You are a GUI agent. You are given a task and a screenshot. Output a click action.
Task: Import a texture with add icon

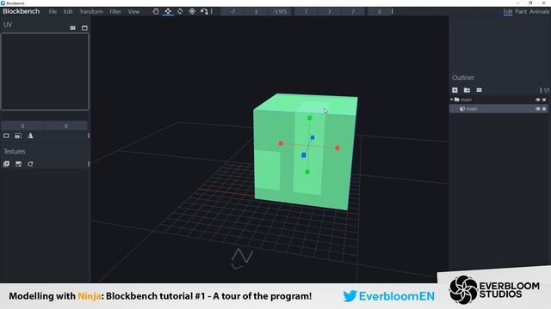coord(6,164)
